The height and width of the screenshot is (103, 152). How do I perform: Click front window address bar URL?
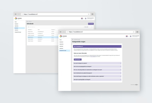click(76, 32)
